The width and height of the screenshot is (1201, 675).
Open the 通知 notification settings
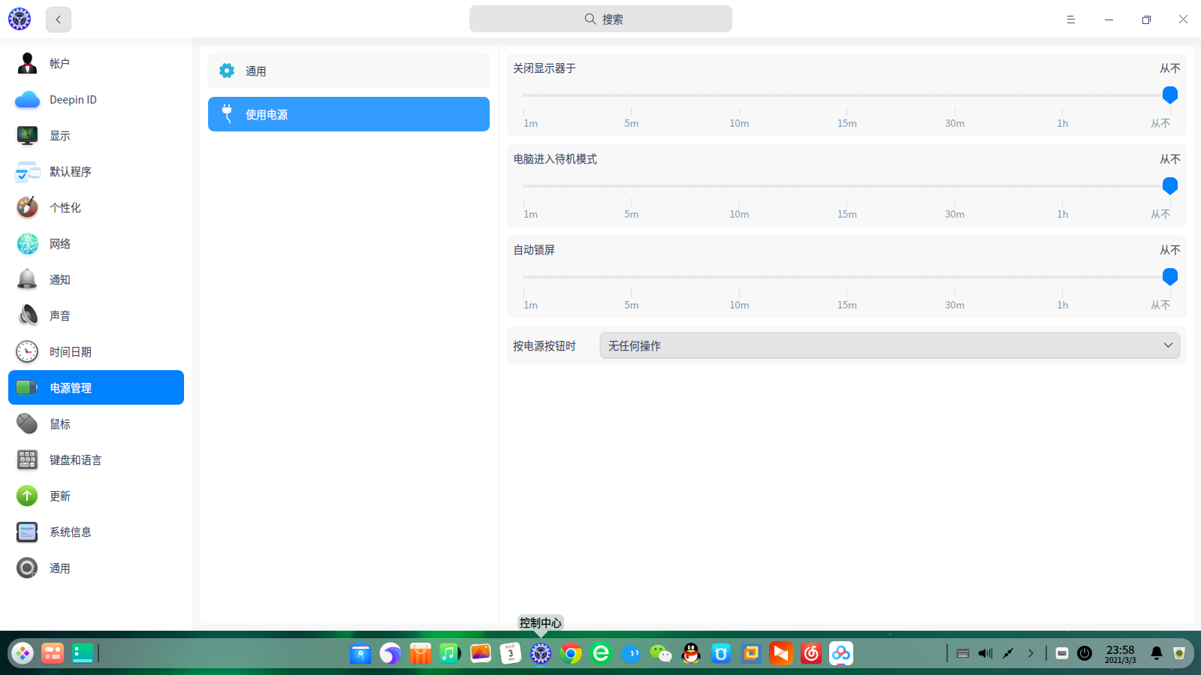(96, 280)
